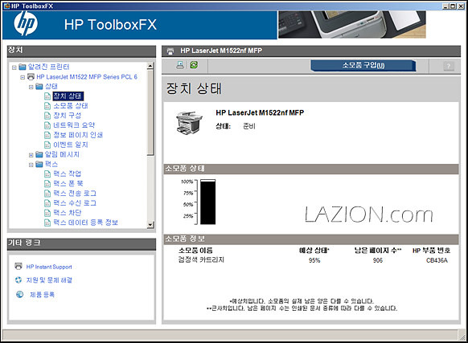The height and width of the screenshot is (343, 468).
Task: Click the part number CB436A
Action: click(437, 260)
